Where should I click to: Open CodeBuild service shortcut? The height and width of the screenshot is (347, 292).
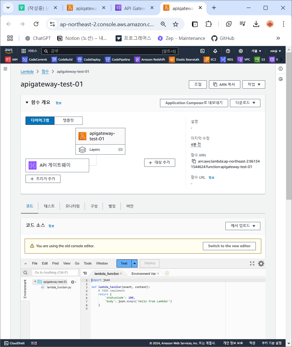tap(62, 60)
